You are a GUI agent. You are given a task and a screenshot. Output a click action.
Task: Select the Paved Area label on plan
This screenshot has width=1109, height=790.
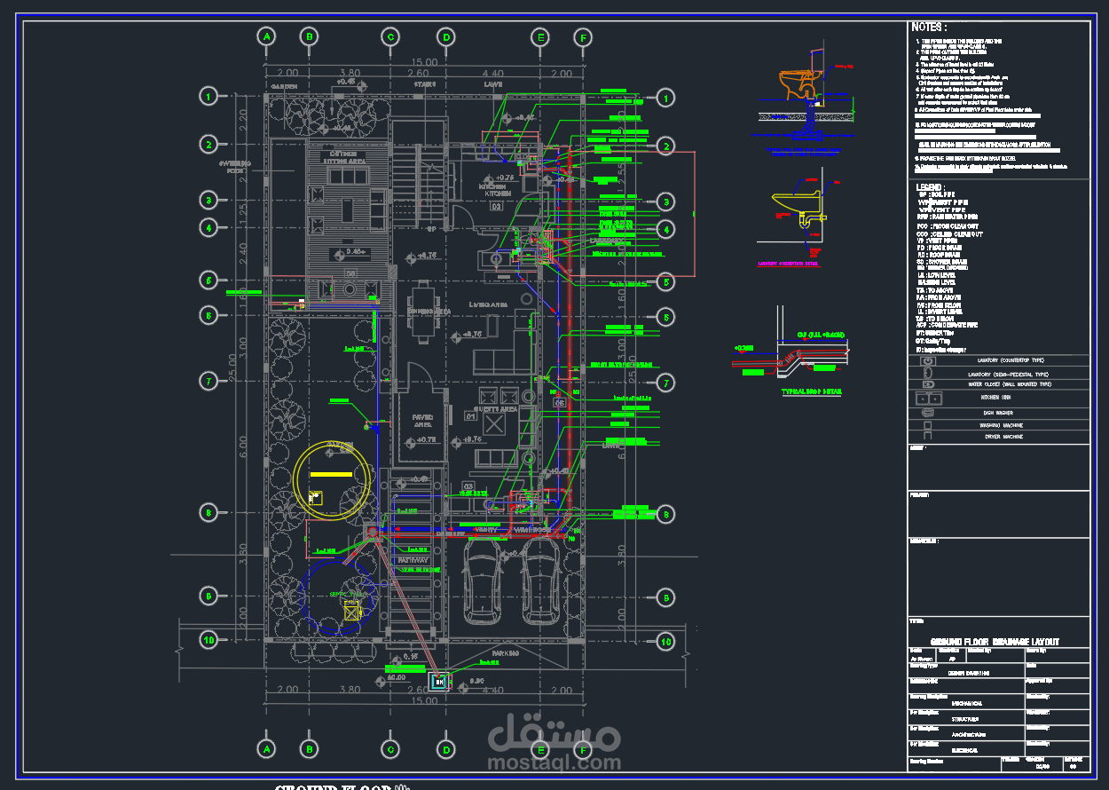coord(422,420)
